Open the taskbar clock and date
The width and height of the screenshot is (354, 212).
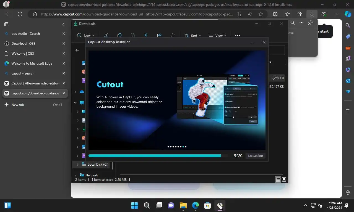(x=334, y=205)
